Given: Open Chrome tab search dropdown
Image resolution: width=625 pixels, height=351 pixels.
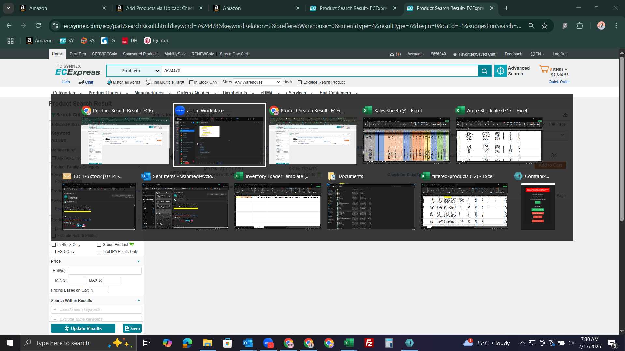Looking at the screenshot, I should (x=8, y=8).
